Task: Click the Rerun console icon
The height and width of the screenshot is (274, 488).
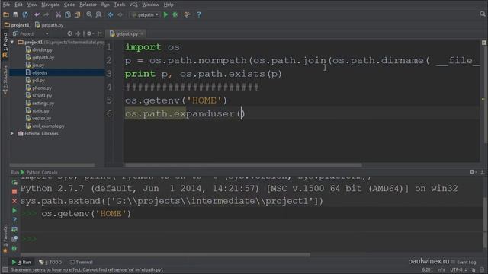Action: coord(14,183)
